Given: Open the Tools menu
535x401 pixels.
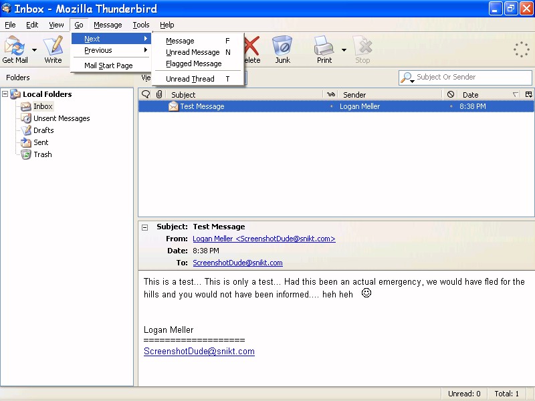Looking at the screenshot, I should click(141, 25).
